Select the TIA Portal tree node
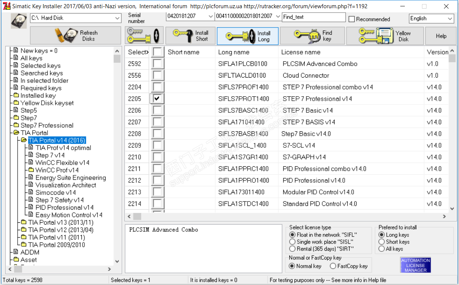459x285 pixels. click(34, 133)
